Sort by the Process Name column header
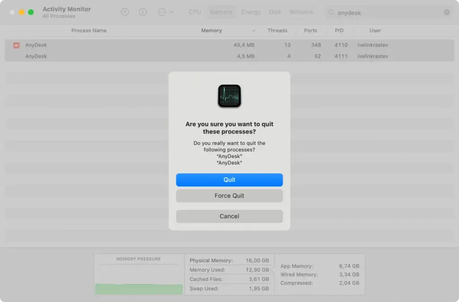This screenshot has width=459, height=302. pos(88,30)
